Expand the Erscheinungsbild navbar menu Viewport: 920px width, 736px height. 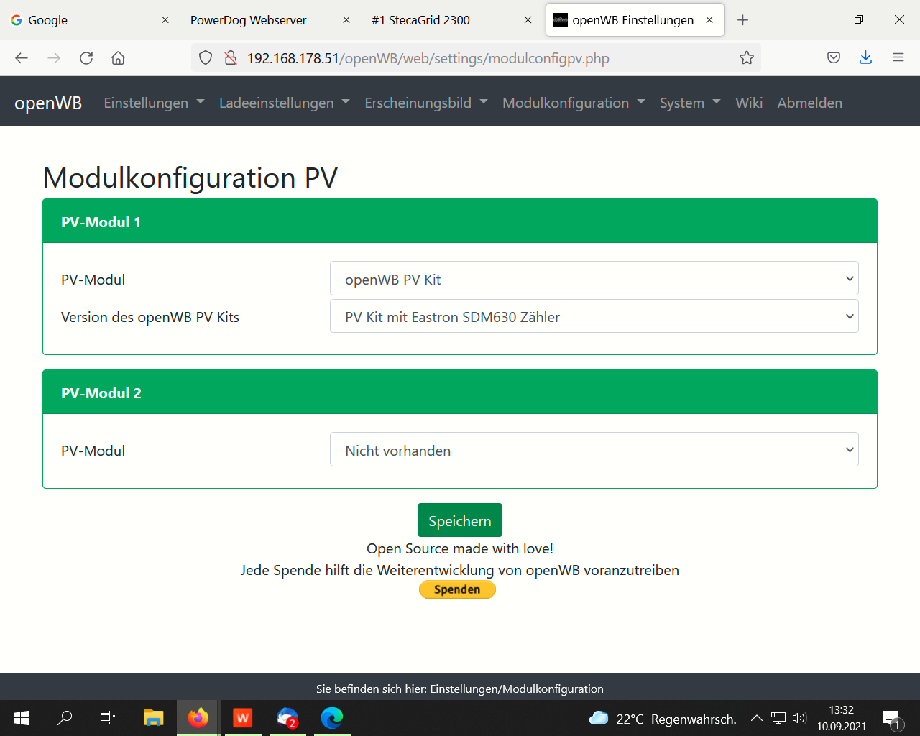click(x=426, y=103)
